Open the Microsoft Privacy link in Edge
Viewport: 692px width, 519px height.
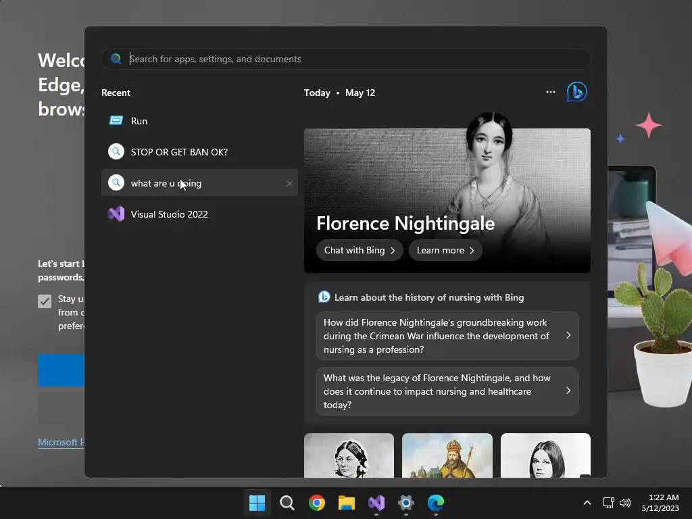click(x=61, y=442)
